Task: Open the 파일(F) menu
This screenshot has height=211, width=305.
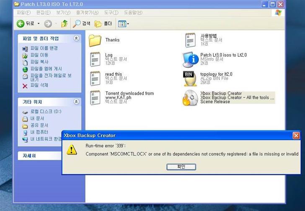Action: pyautogui.click(x=23, y=13)
